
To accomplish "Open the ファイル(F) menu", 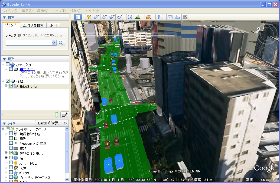I will pyautogui.click(x=10, y=11).
